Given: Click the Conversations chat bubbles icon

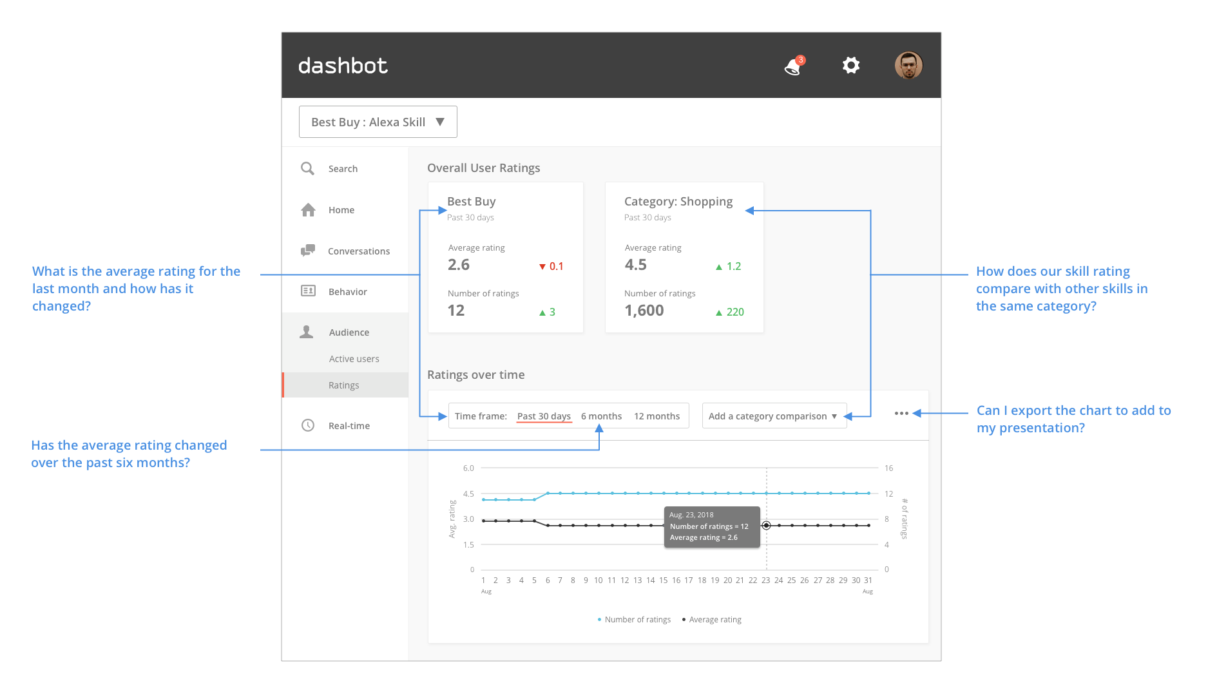Looking at the screenshot, I should tap(308, 251).
